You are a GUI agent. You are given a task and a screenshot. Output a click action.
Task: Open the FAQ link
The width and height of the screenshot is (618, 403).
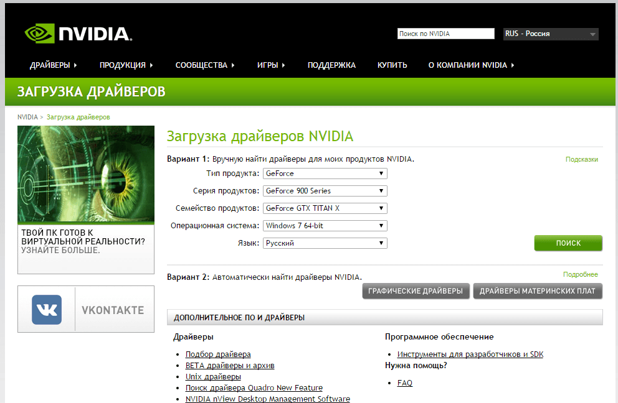405,383
